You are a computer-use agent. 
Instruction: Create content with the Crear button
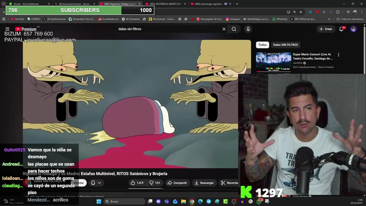pyautogui.click(x=326, y=29)
